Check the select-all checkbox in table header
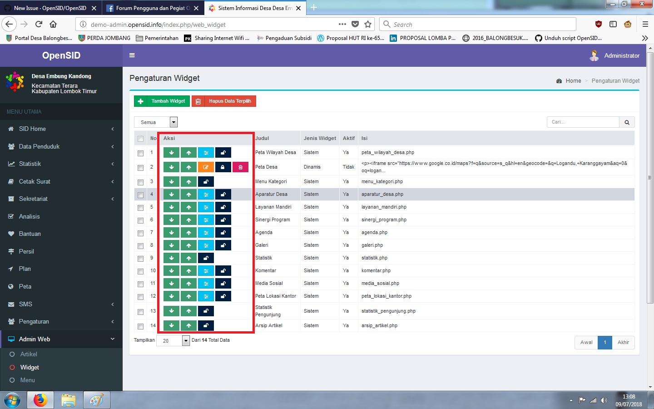654x409 pixels. tap(140, 138)
